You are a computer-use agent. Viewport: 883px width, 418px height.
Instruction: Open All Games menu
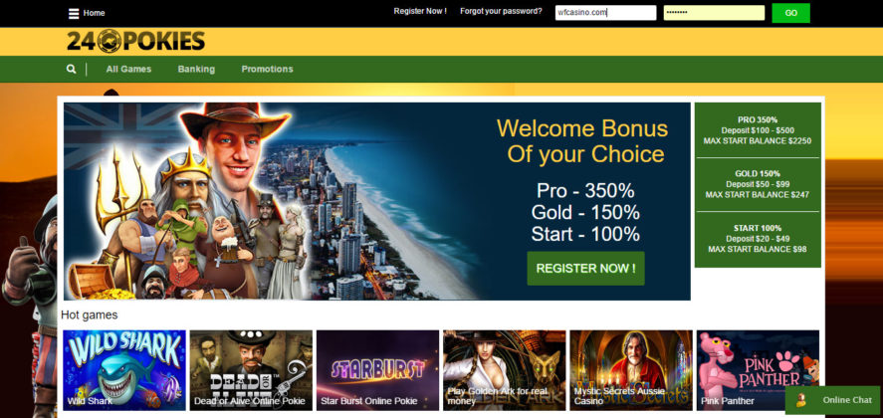pos(128,69)
